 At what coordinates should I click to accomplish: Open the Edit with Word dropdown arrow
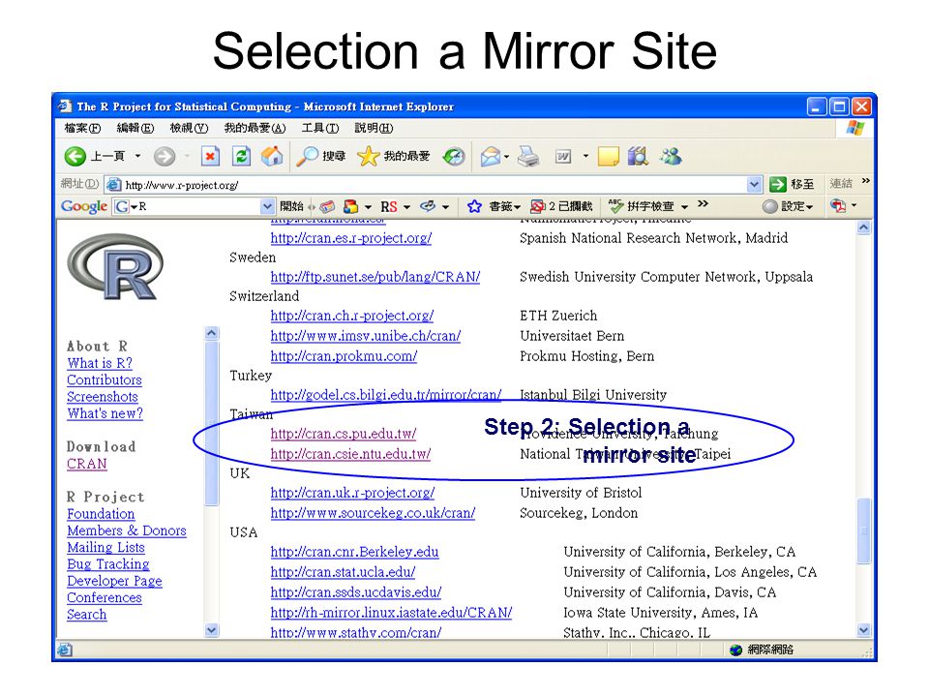click(585, 157)
